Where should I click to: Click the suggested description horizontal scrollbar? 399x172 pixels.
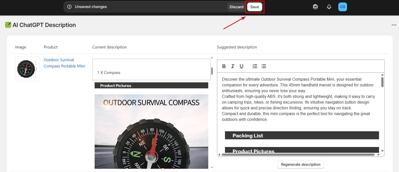click(x=298, y=155)
